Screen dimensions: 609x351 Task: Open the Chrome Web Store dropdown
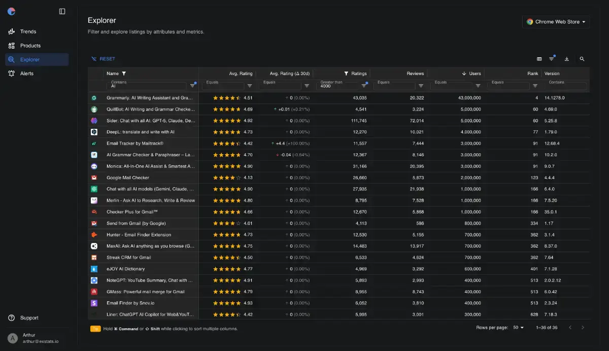coord(556,22)
